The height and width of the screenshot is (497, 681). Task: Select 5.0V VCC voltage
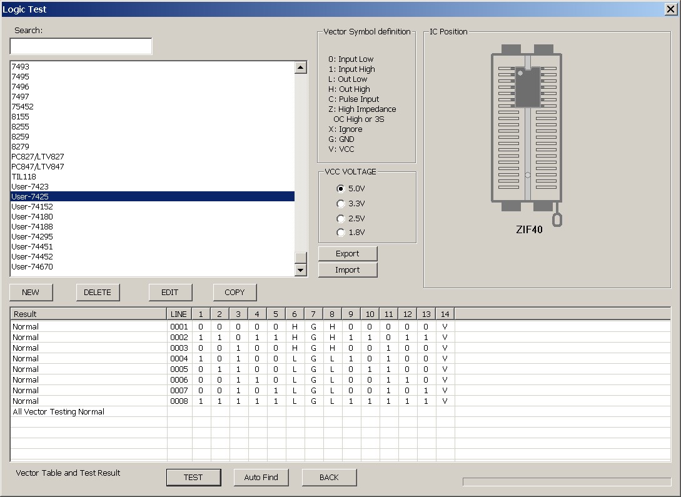[341, 189]
